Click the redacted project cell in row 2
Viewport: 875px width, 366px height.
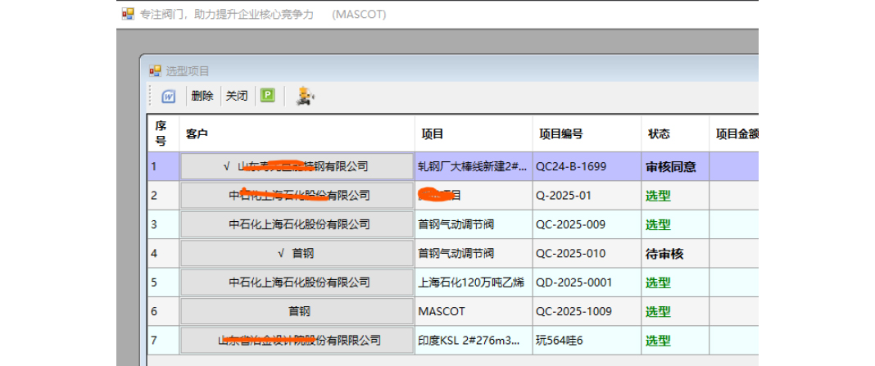click(474, 195)
